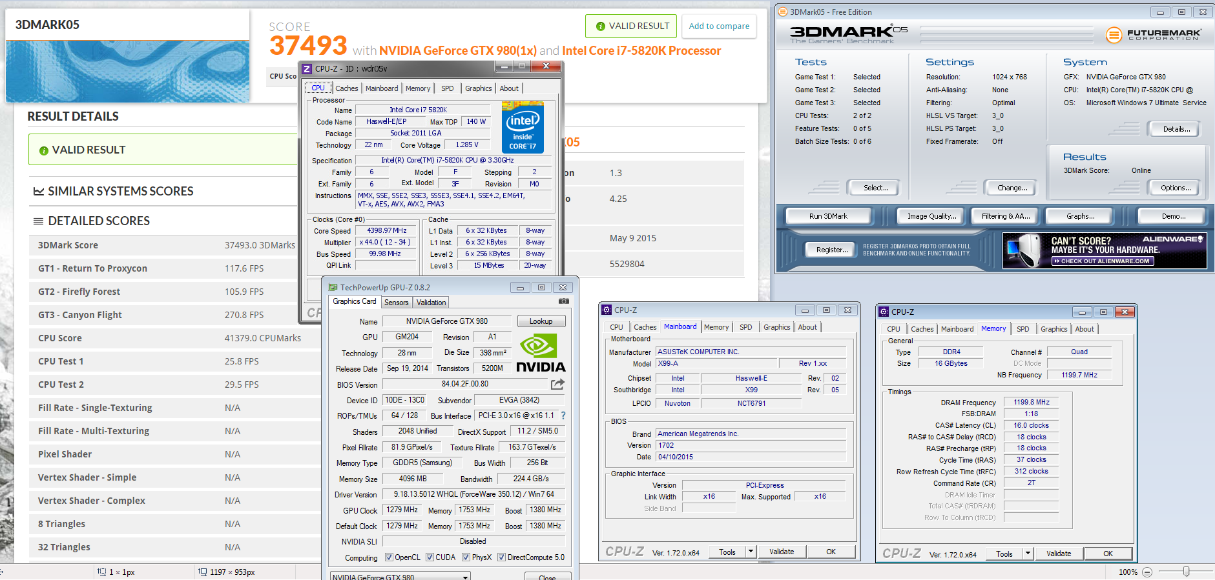Click the valid result checkmark icon in results panel

coord(44,150)
